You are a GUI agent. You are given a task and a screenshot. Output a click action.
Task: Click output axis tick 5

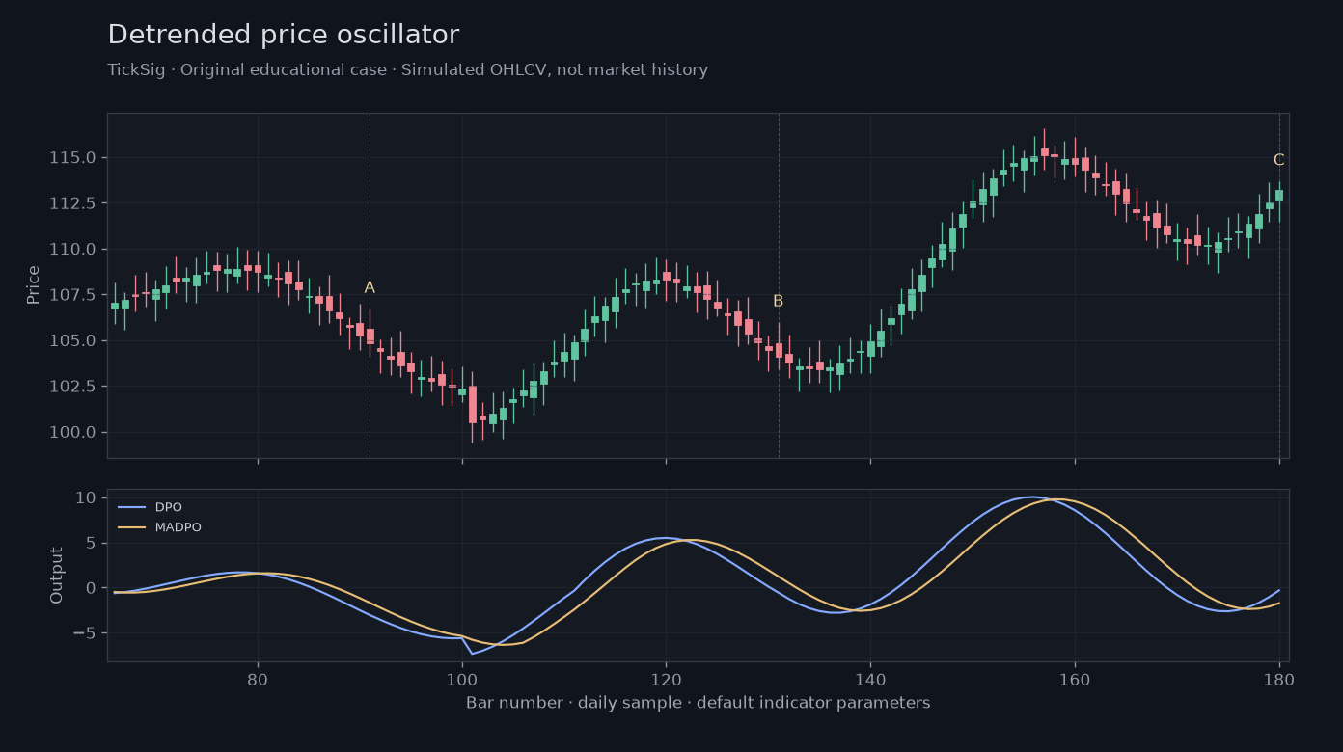pos(91,543)
